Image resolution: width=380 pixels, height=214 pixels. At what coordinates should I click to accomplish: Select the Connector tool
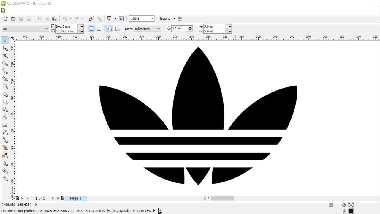(x=5, y=140)
